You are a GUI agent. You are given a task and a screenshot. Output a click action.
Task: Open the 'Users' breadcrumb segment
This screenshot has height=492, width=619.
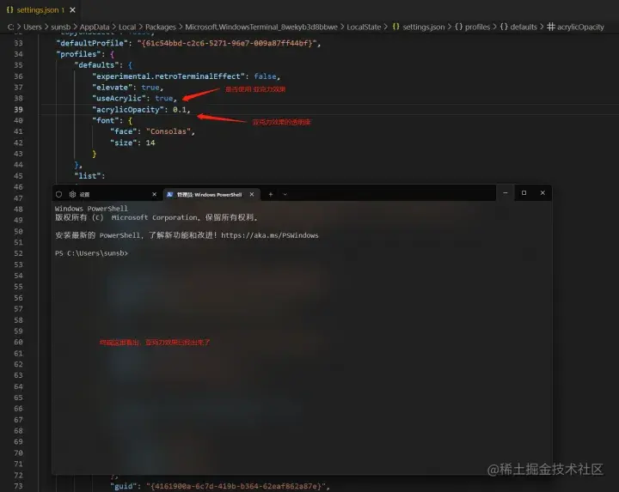pos(33,27)
